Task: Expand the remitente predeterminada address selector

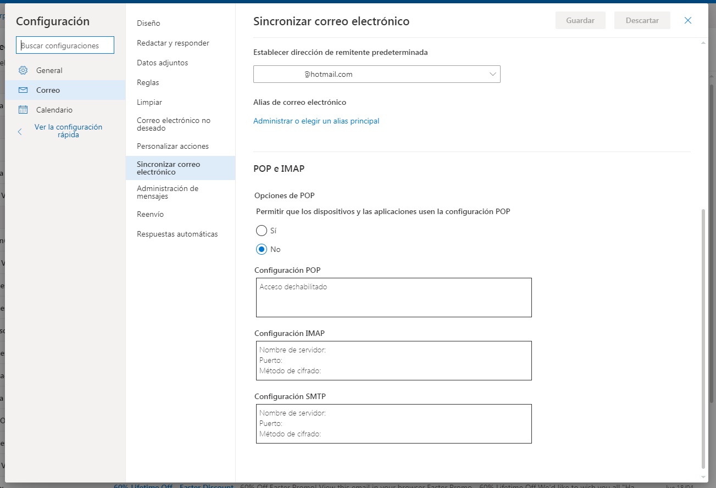Action: pyautogui.click(x=377, y=74)
